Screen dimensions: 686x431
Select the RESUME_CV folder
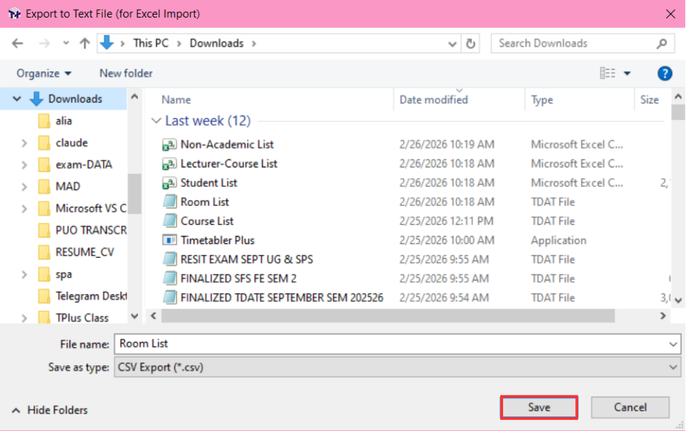pyautogui.click(x=76, y=252)
